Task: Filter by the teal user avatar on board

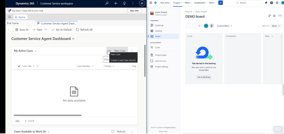Action: [206, 26]
